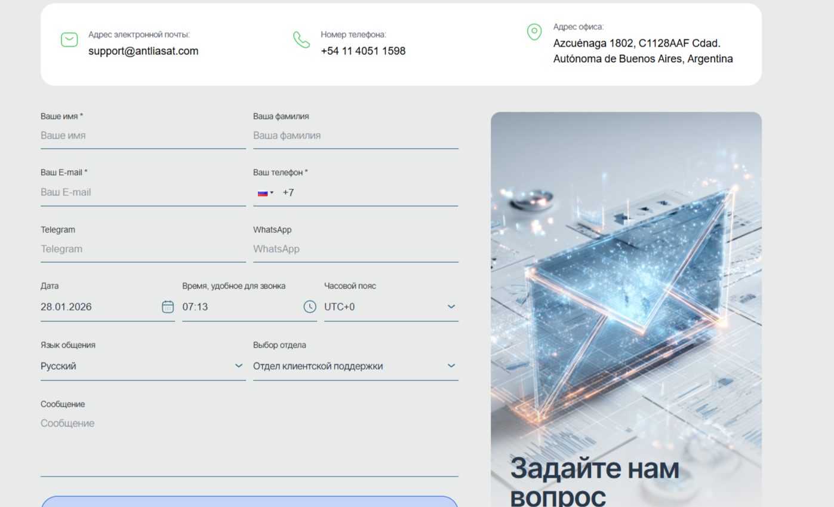
Task: Open the calendar icon beside the date field
Action: pyautogui.click(x=168, y=306)
